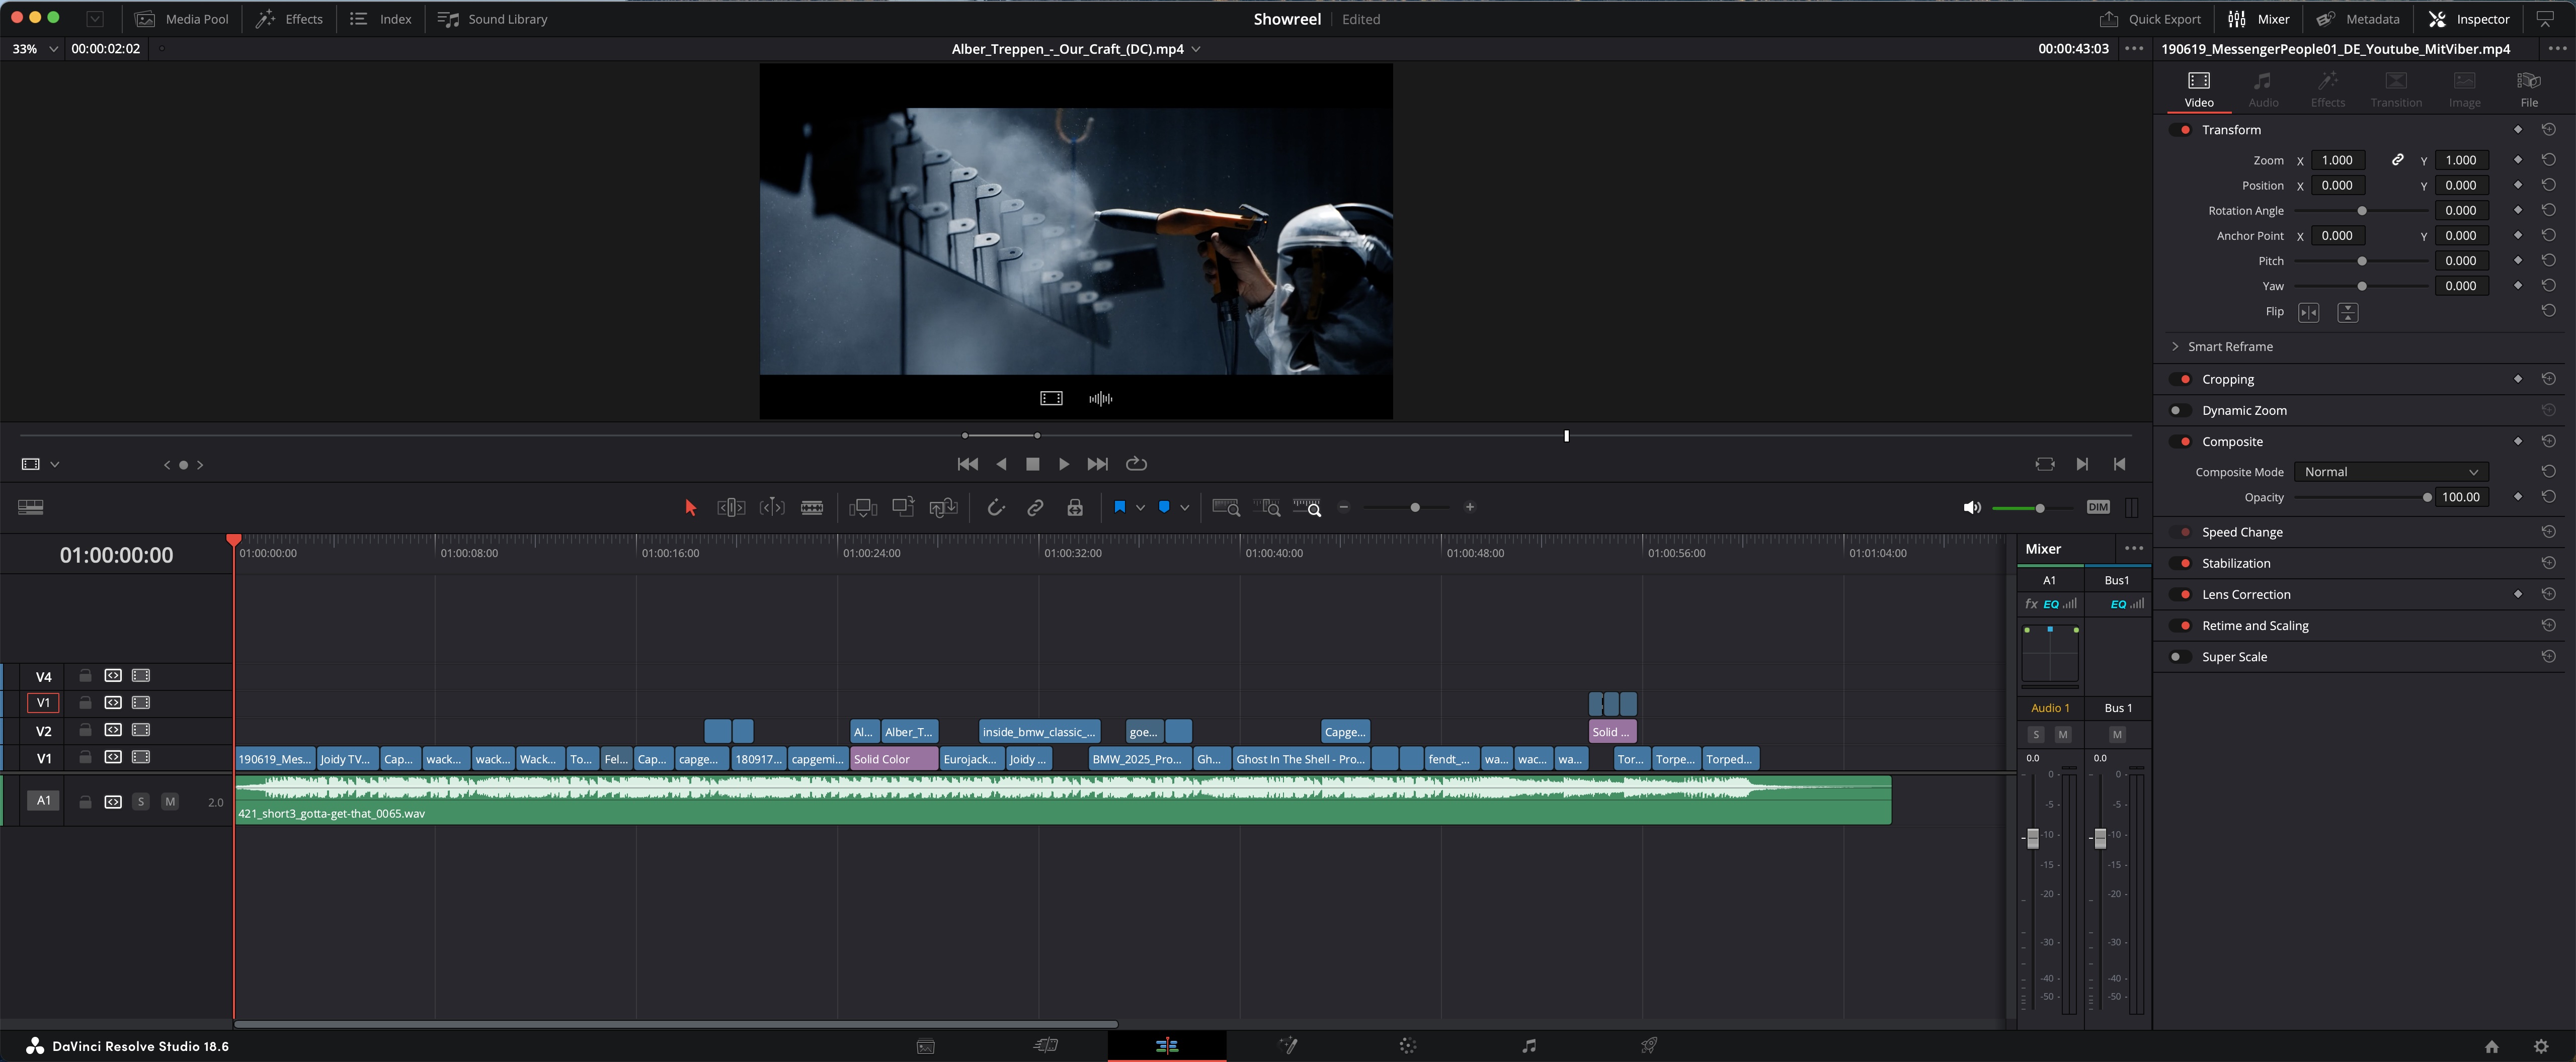Switch to Inspector File tab

click(2529, 89)
